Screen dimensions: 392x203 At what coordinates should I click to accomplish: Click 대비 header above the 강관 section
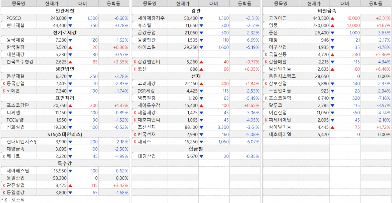[214, 4]
